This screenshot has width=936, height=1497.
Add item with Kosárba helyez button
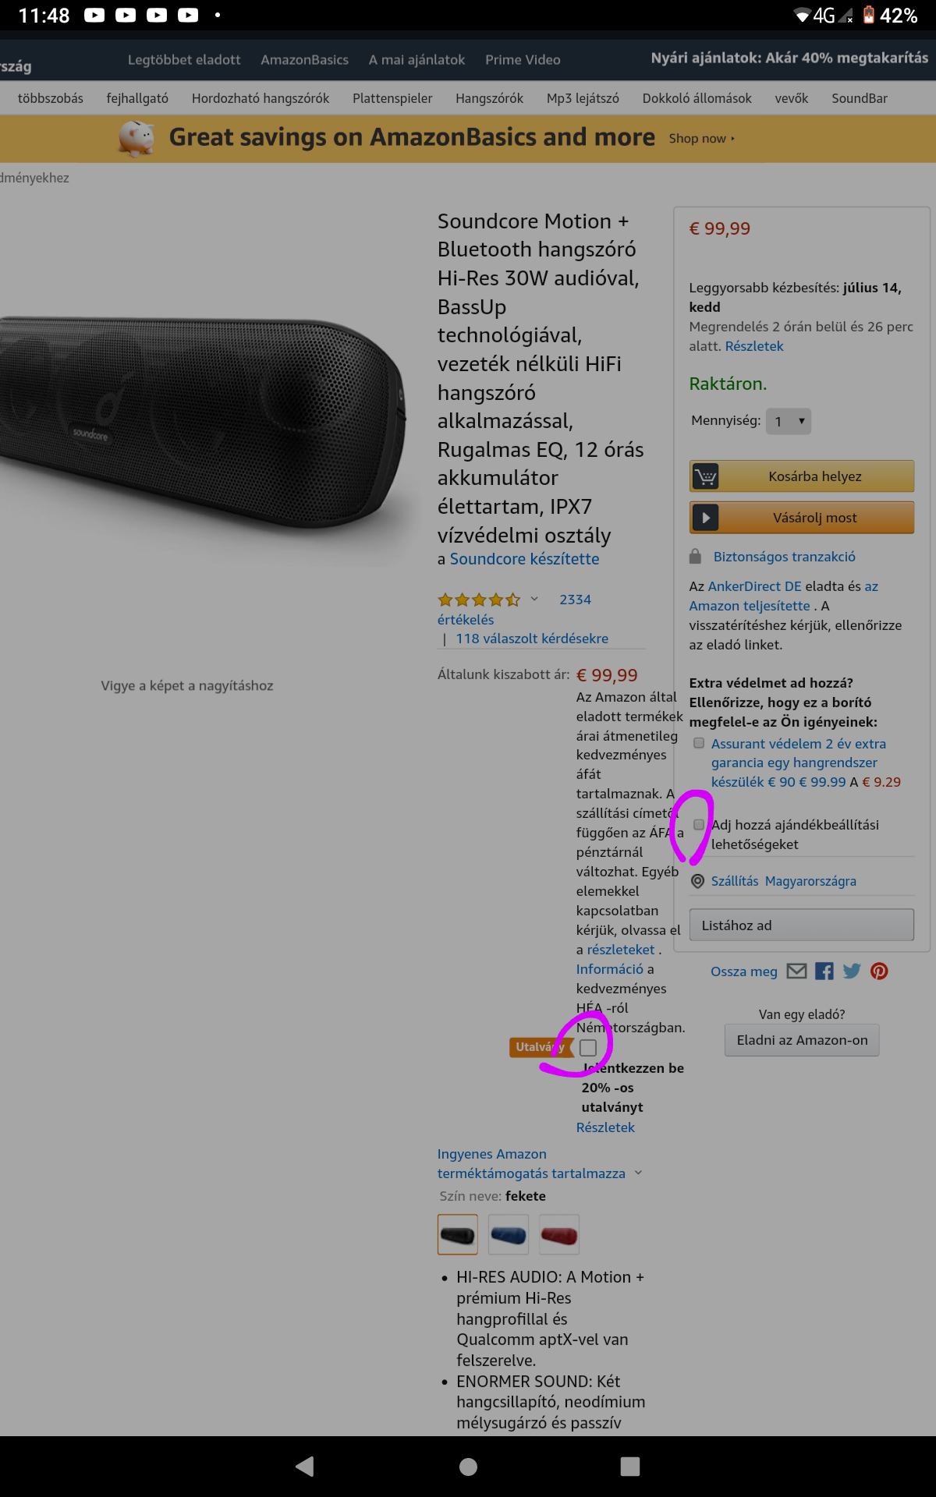pyautogui.click(x=802, y=476)
